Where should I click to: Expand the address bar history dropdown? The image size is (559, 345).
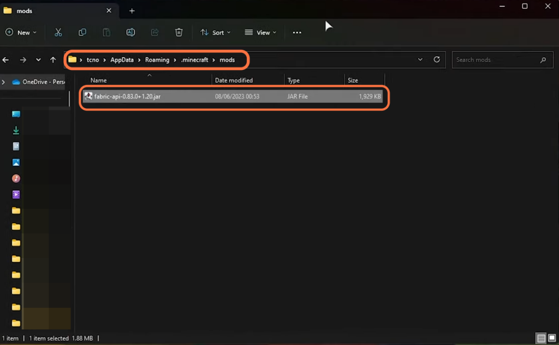pyautogui.click(x=420, y=60)
